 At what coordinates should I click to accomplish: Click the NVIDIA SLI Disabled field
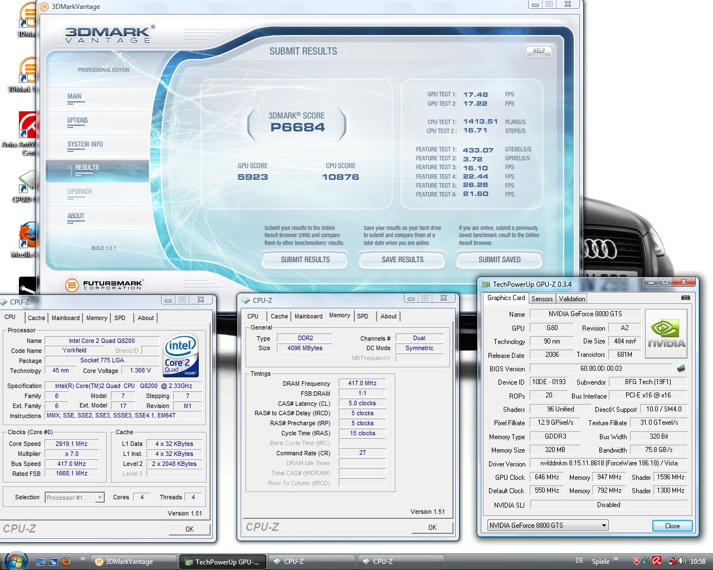(609, 505)
